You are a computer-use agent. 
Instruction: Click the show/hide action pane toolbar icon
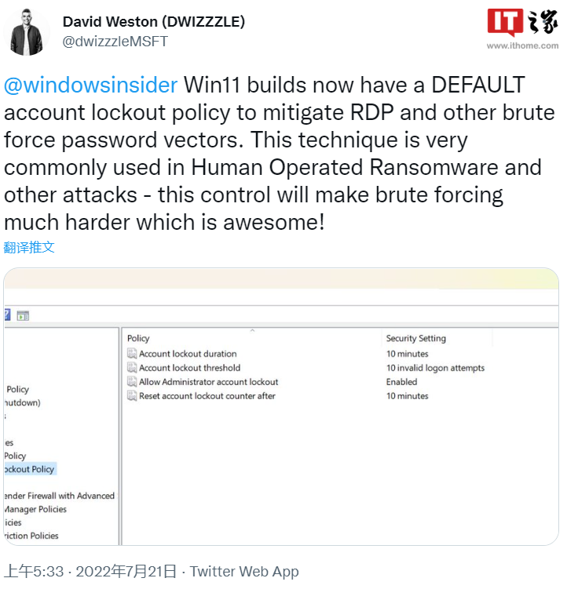point(23,315)
